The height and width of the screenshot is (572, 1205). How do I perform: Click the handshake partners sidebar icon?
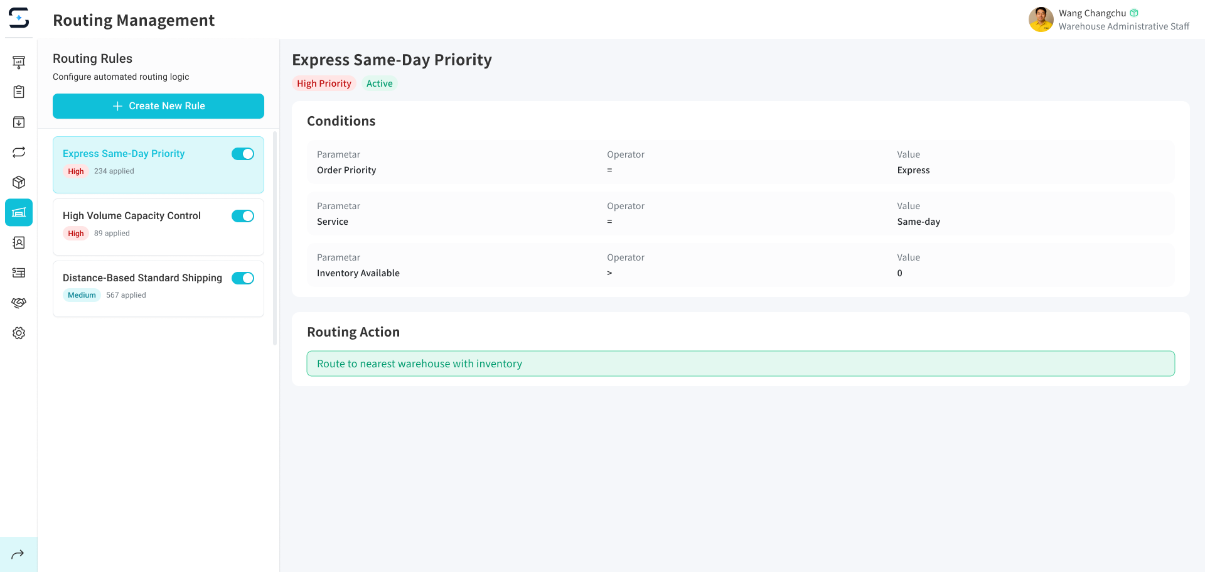point(19,303)
